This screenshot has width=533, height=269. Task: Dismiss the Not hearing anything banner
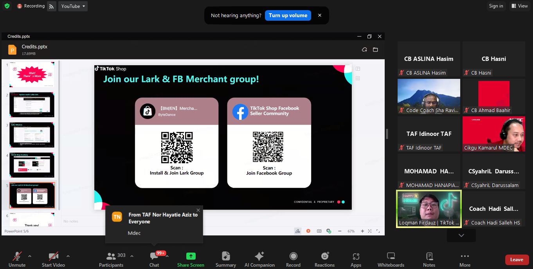320,15
